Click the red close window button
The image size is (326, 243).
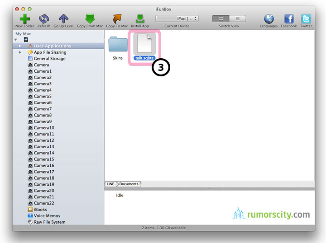(17, 9)
